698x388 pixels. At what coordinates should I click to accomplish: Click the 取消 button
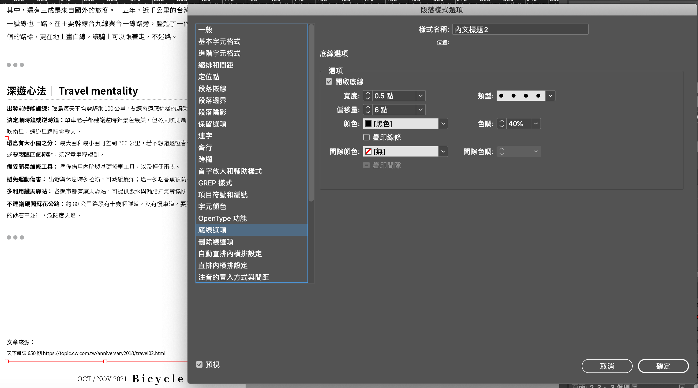coord(607,366)
